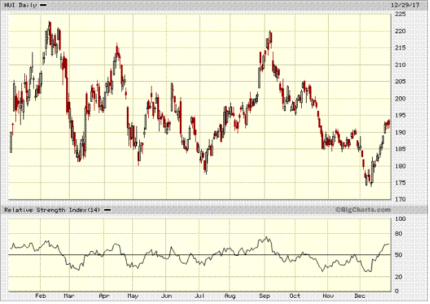Click the 200 price axis label
The image size is (430, 304).
pos(400,98)
